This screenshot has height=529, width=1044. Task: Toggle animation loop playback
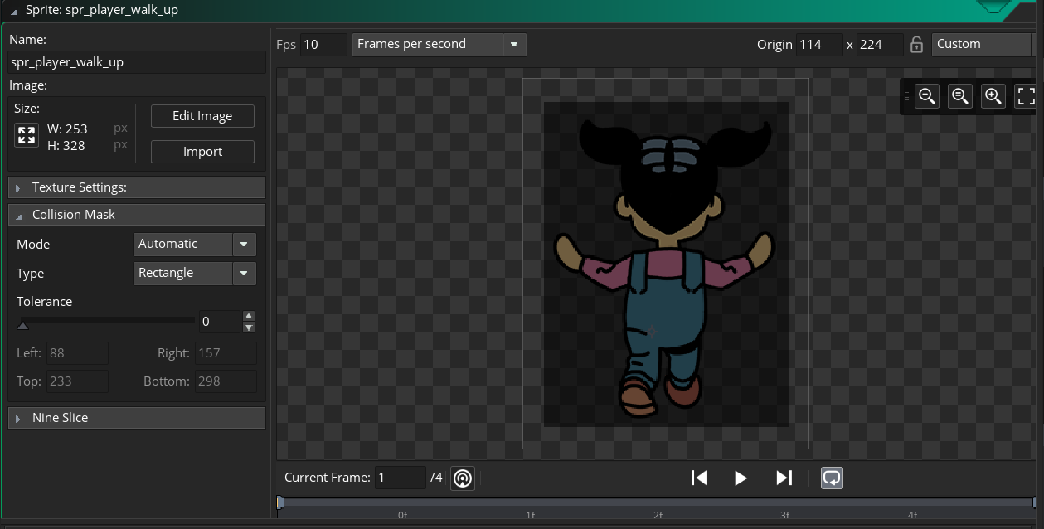(832, 478)
